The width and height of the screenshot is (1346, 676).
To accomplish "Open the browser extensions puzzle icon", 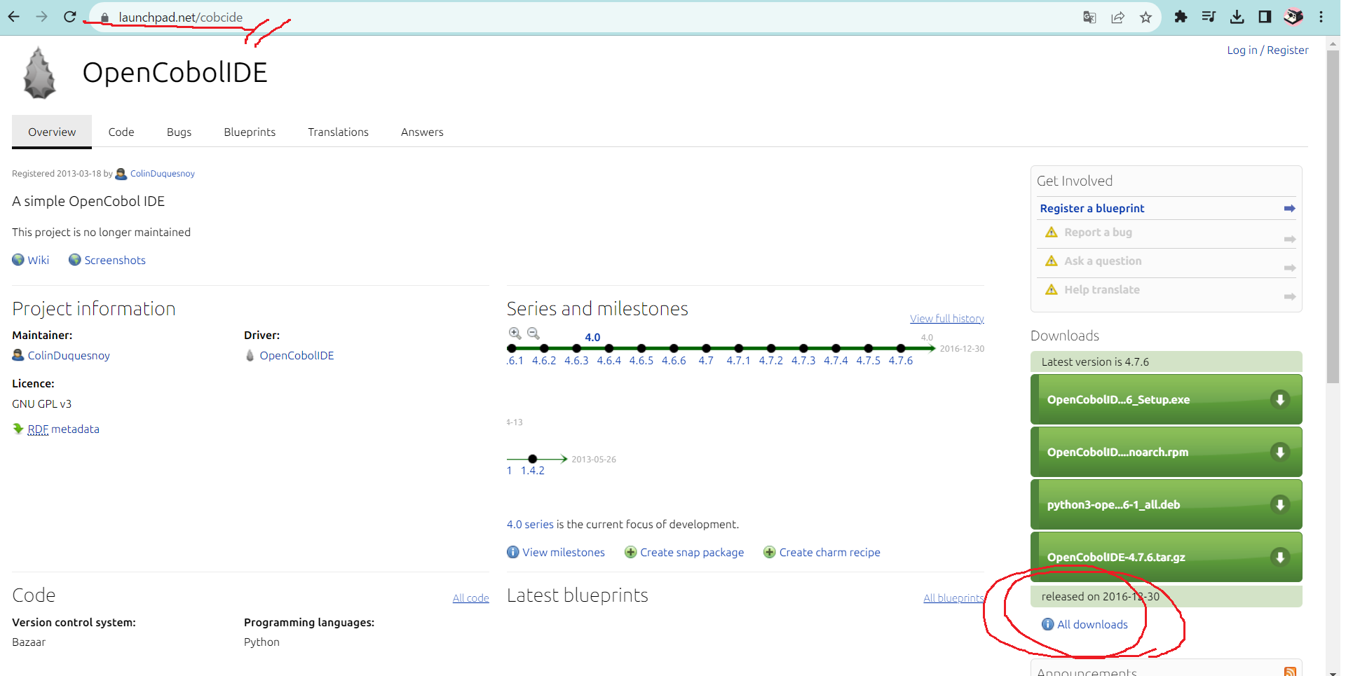I will coord(1181,17).
